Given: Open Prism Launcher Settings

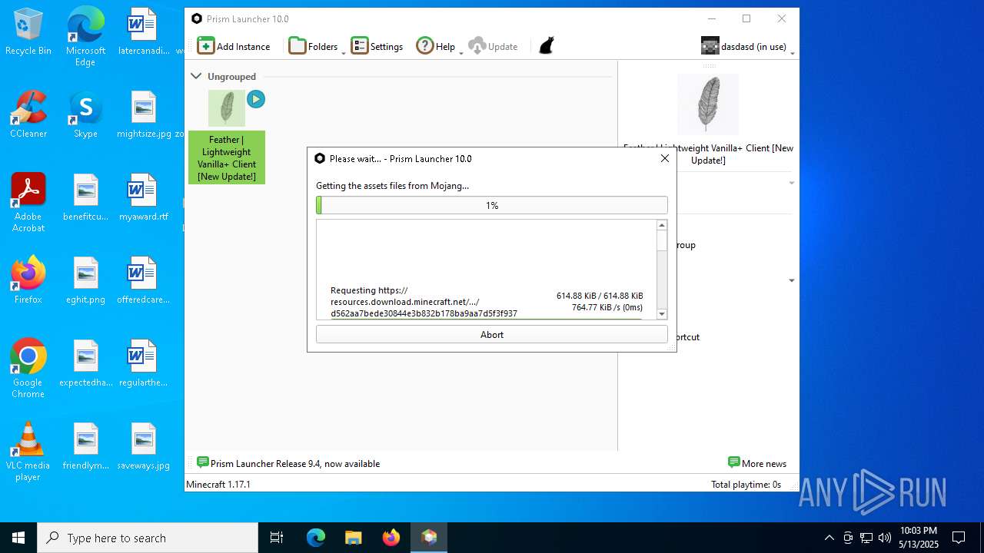Looking at the screenshot, I should pyautogui.click(x=377, y=46).
